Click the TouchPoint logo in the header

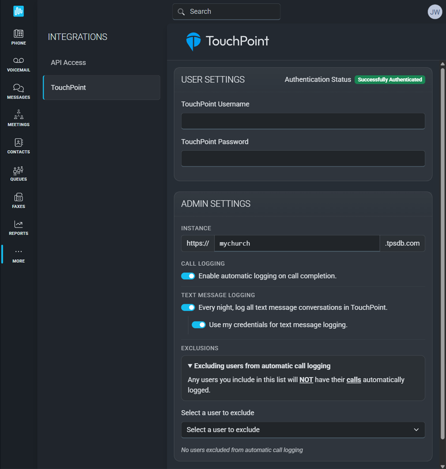227,41
